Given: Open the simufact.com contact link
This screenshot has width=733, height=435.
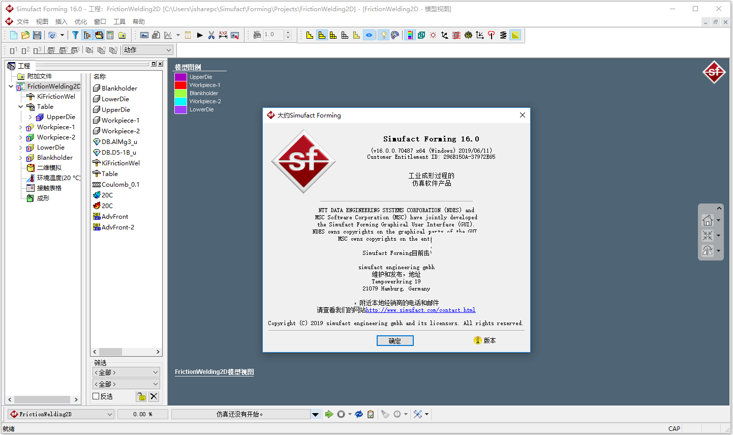Looking at the screenshot, I should pyautogui.click(x=421, y=310).
